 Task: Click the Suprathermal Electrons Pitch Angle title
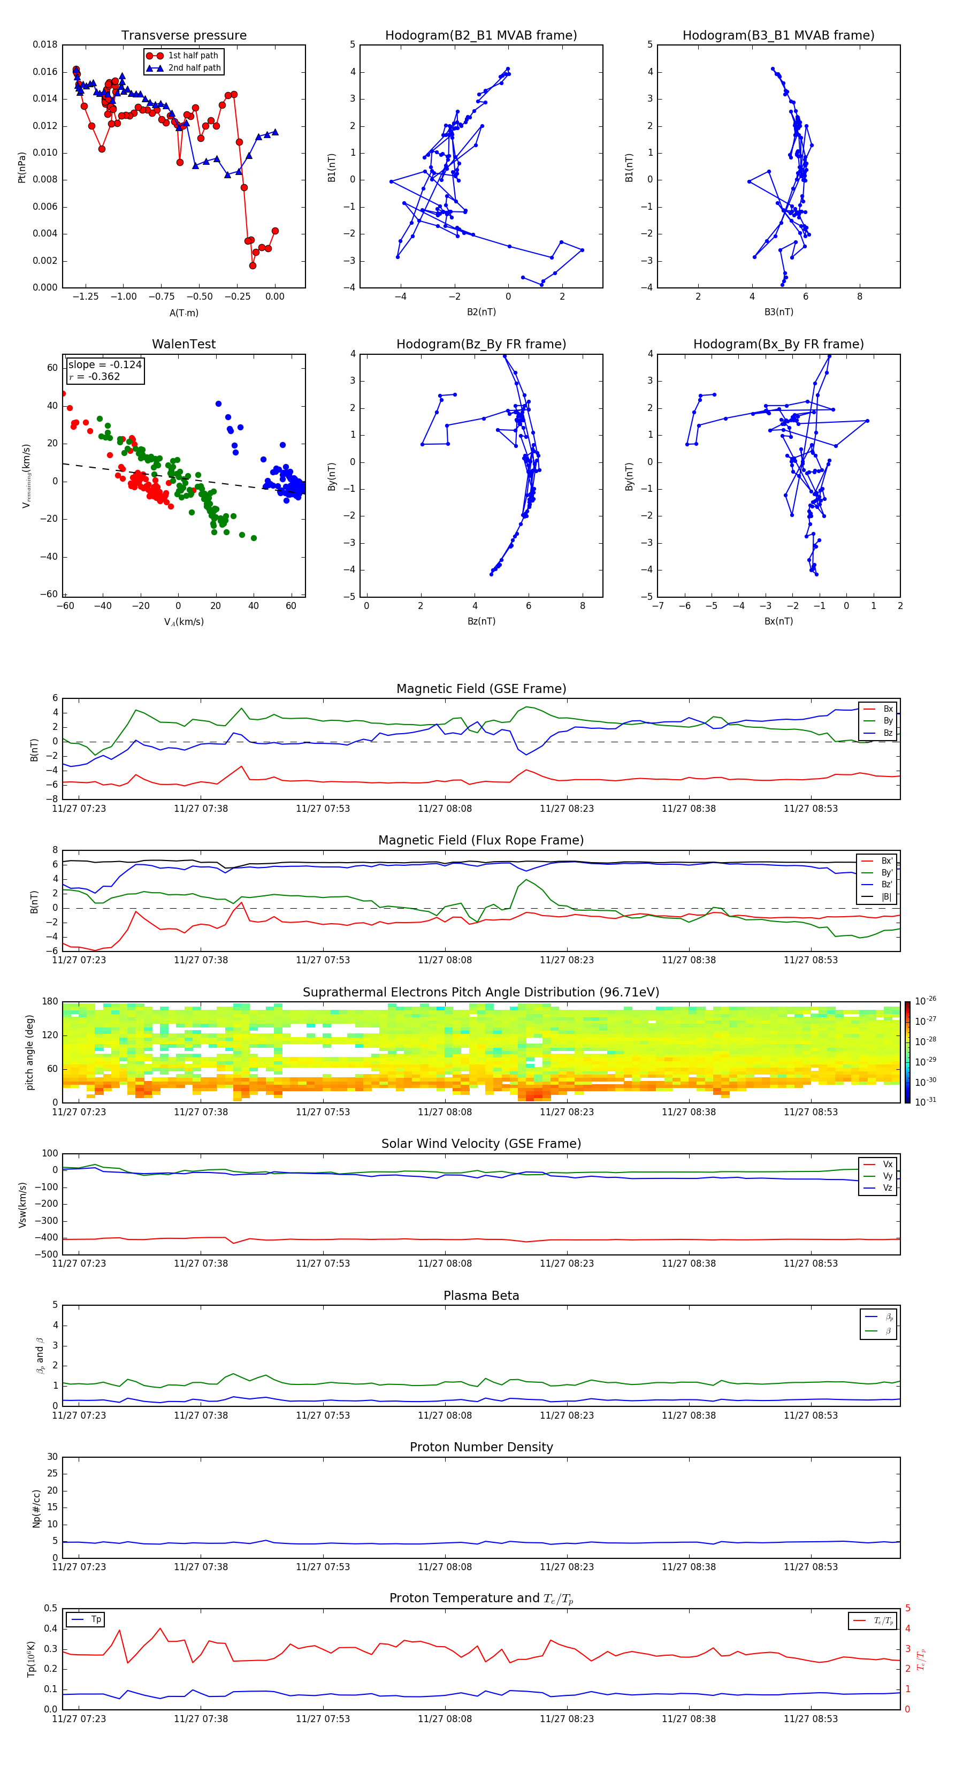[x=481, y=992]
